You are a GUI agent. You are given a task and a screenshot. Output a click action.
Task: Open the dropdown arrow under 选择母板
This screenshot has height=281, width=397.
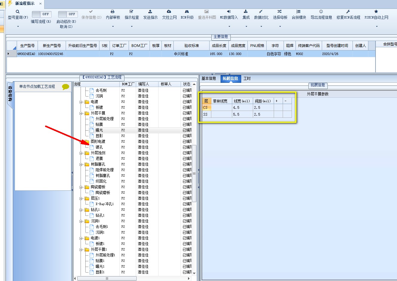280,27
